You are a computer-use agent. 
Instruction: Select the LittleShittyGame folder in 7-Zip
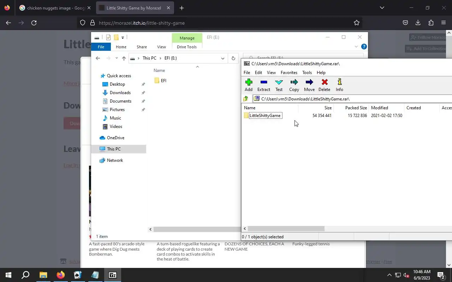(x=265, y=116)
